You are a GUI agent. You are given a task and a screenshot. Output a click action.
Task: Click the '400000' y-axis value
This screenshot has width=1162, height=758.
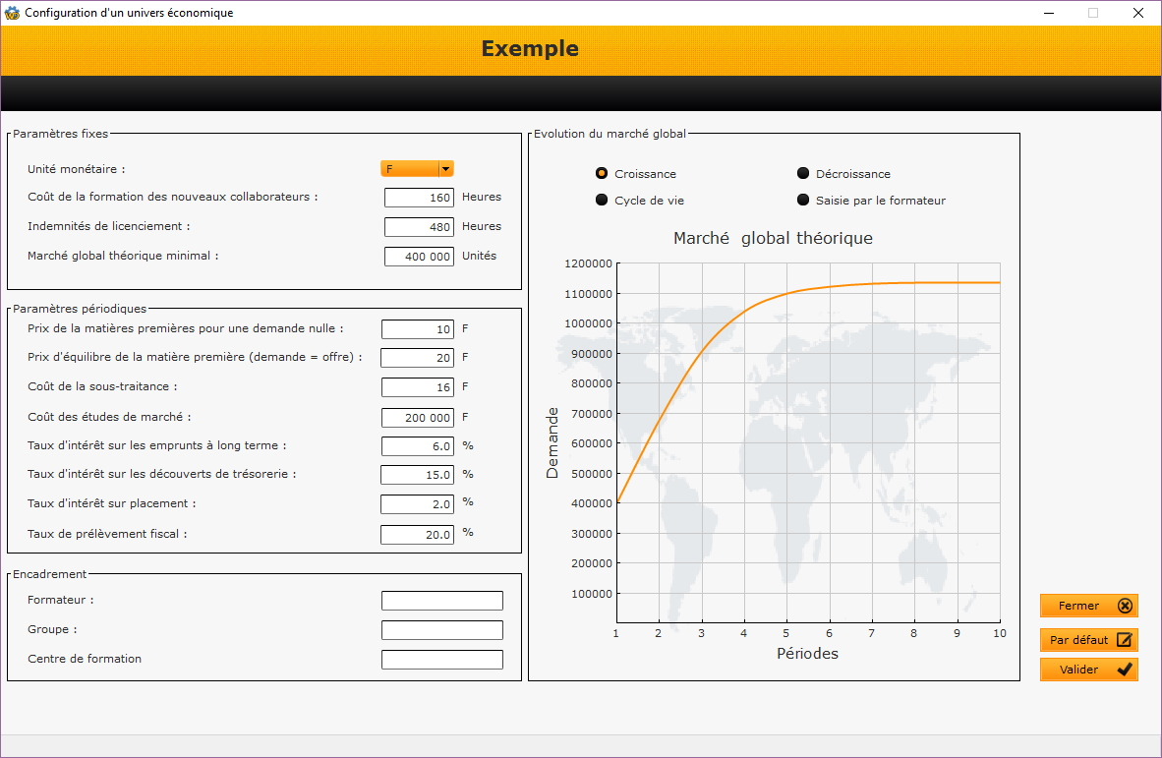coord(592,503)
